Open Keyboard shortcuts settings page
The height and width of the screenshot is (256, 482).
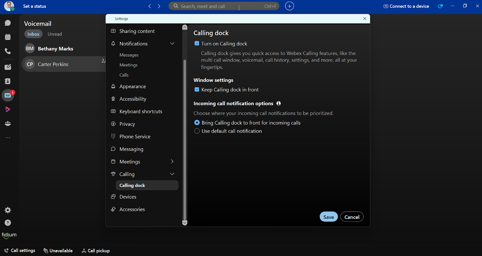tap(141, 111)
